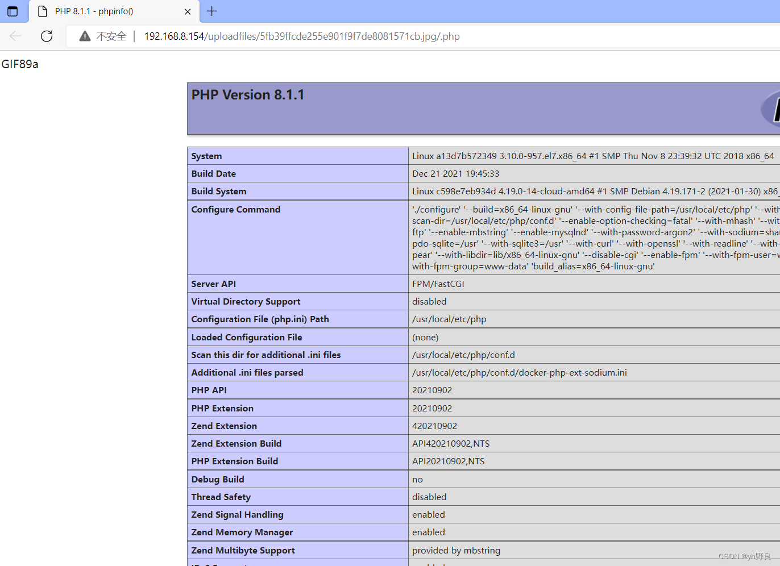Image resolution: width=780 pixels, height=566 pixels.
Task: Click the GIF89a text at page top
Action: tap(19, 64)
